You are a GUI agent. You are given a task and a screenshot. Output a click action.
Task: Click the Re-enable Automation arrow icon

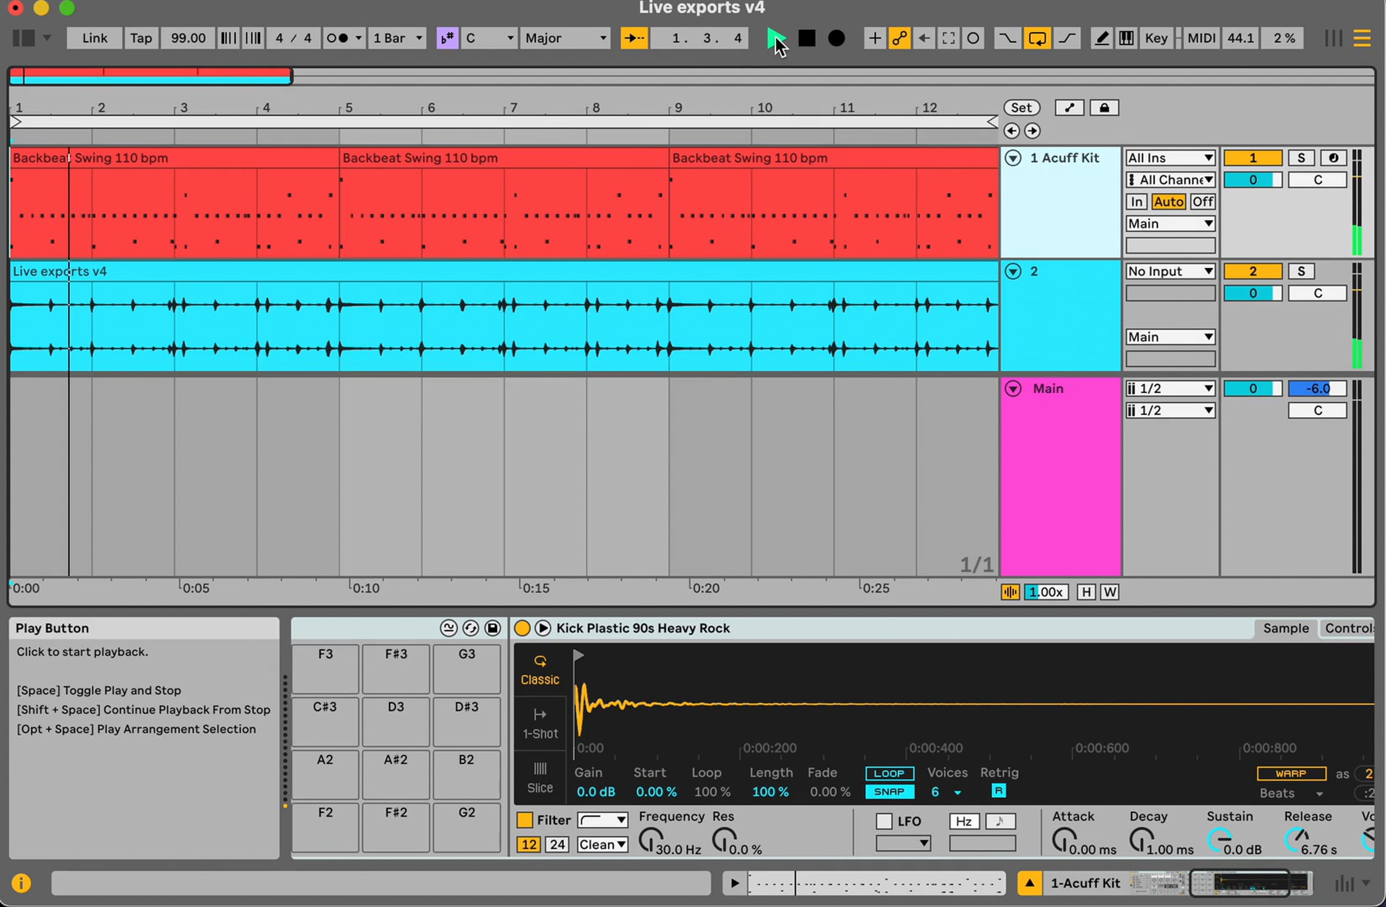point(923,39)
